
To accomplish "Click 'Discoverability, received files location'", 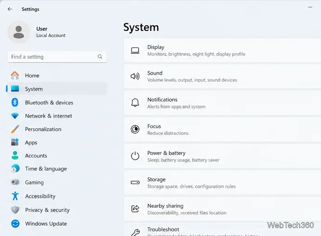I will click(x=187, y=213).
